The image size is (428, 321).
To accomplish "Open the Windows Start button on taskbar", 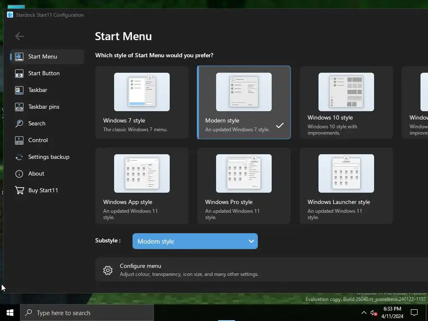I will click(x=10, y=313).
